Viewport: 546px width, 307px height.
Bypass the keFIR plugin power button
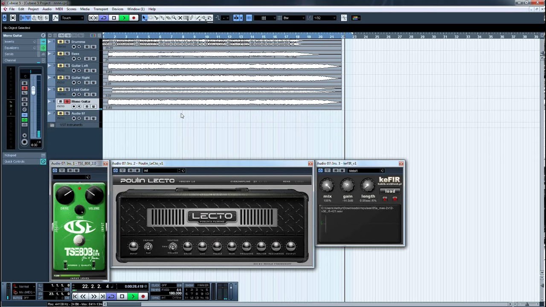[320, 171]
